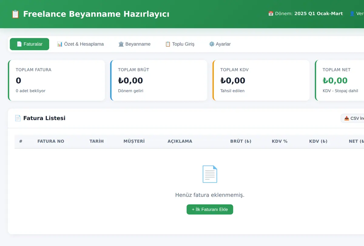Click the KDV (₺) column header
The width and height of the screenshot is (364, 246).
tap(318, 141)
